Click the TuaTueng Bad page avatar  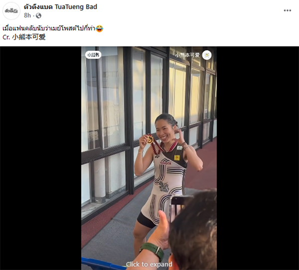pyautogui.click(x=11, y=11)
